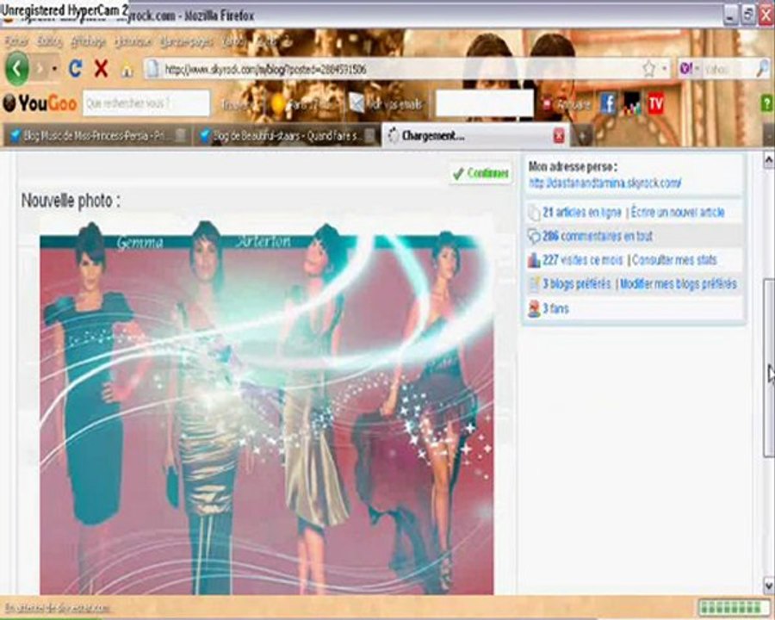Screen dimensions: 775x620
Task: Click the comments speech bubble icon
Action: point(534,236)
